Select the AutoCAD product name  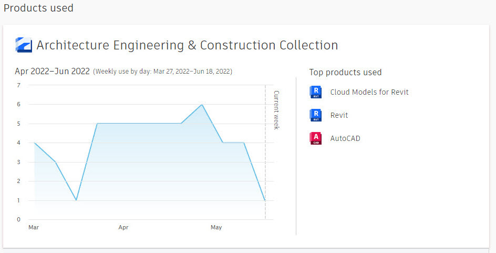coord(345,138)
